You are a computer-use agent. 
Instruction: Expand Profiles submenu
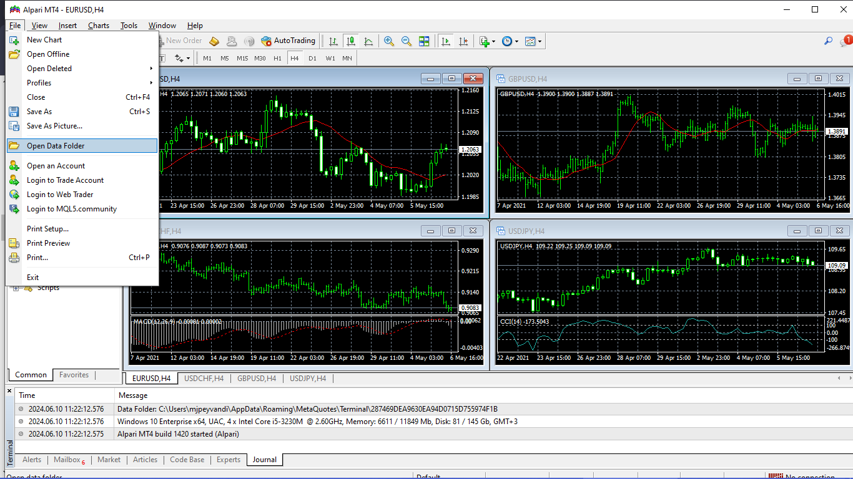tap(82, 83)
